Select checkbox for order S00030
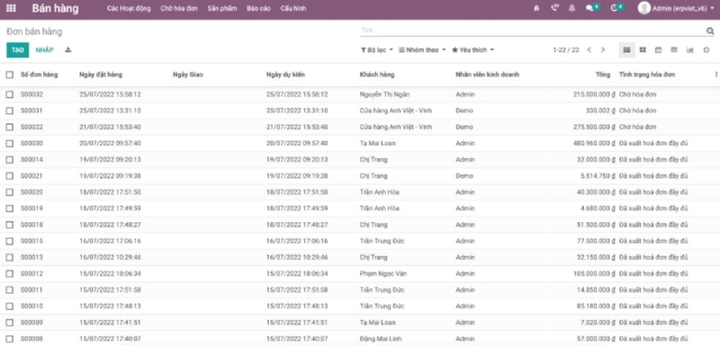 click(10, 144)
